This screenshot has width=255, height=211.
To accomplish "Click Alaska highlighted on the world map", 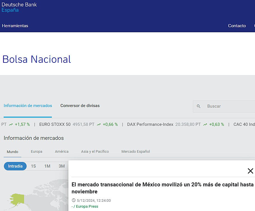I will coord(18,199).
